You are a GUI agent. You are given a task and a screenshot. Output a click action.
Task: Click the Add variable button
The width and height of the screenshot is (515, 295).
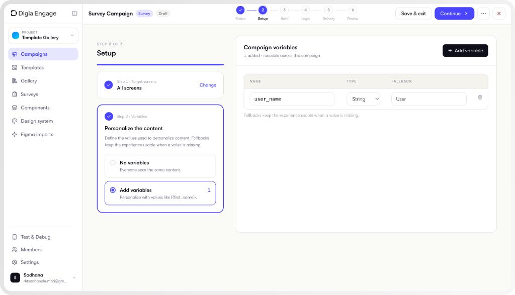tap(465, 51)
